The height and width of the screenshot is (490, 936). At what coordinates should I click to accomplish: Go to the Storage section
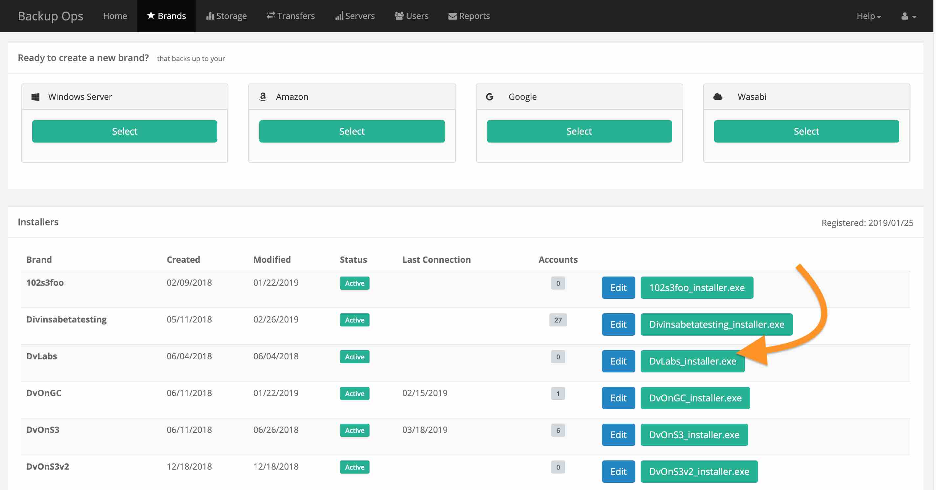226,16
